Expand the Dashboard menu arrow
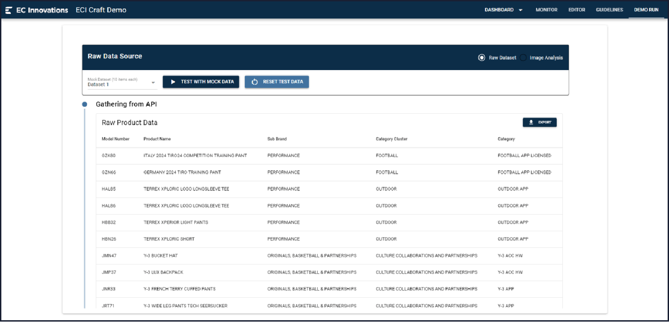 point(521,10)
